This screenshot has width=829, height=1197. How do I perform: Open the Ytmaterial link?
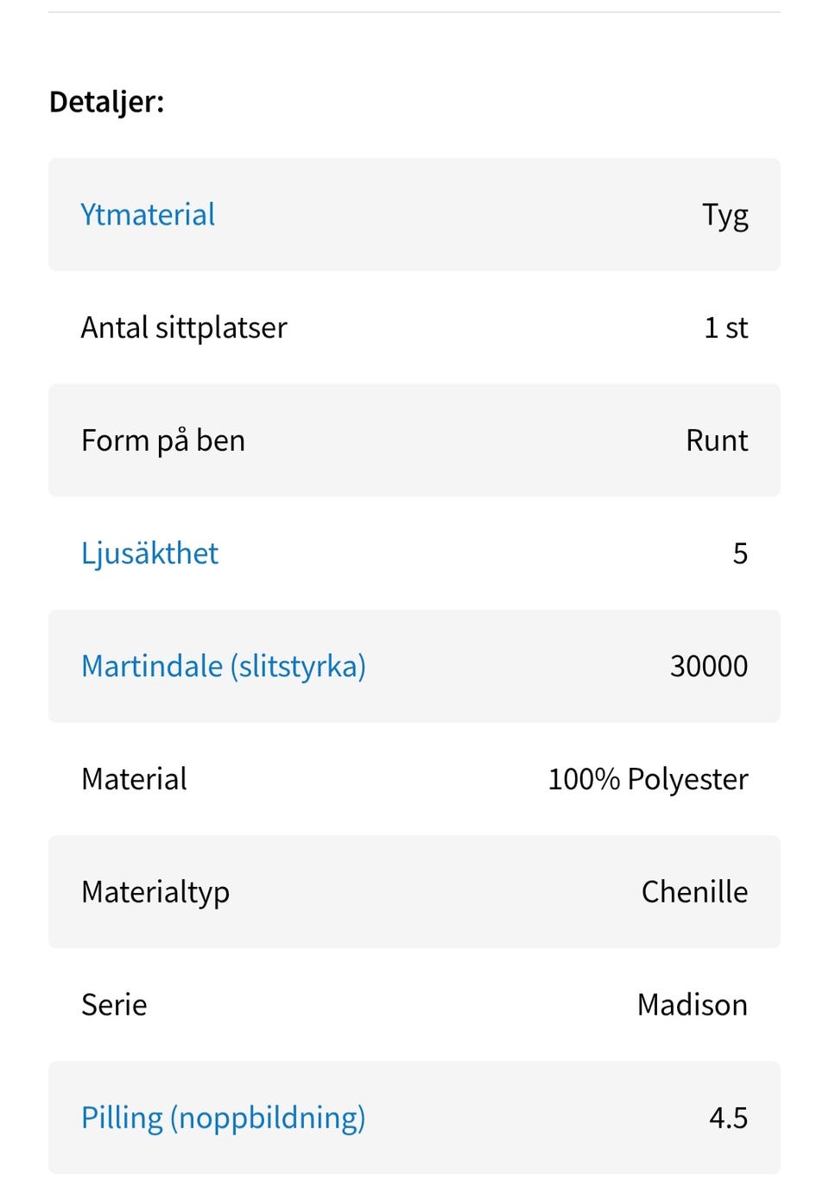[148, 215]
